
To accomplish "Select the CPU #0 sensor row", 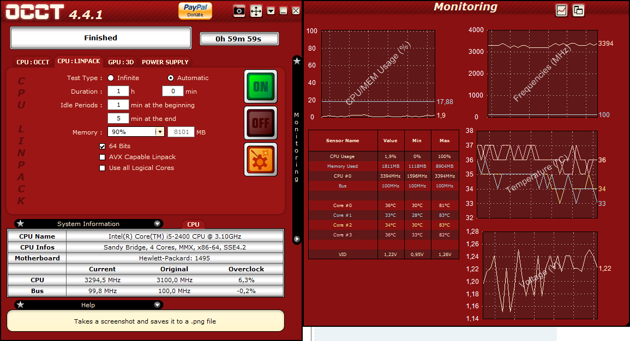I will pyautogui.click(x=383, y=176).
